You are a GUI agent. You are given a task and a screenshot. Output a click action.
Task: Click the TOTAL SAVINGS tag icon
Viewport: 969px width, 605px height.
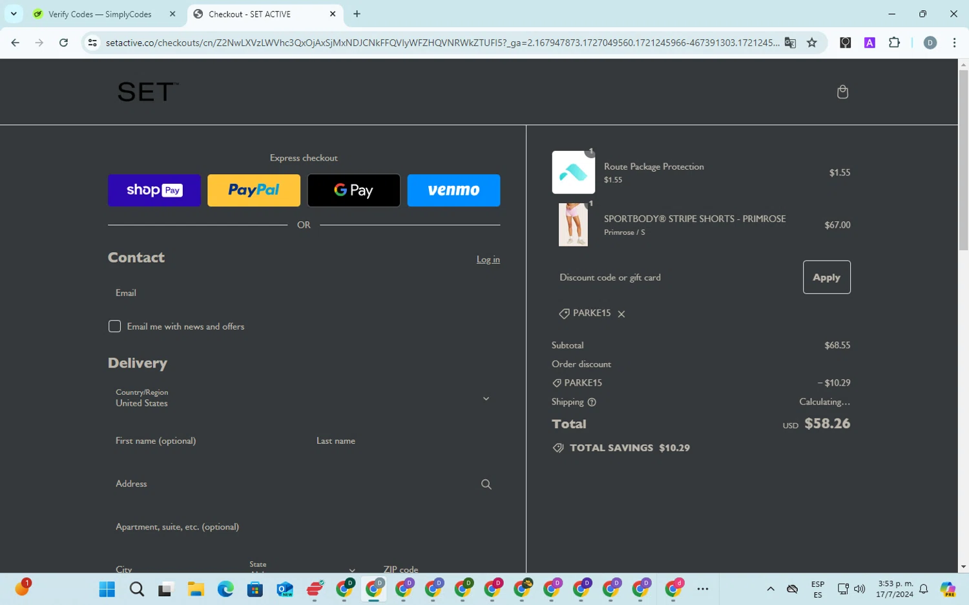[x=558, y=448]
